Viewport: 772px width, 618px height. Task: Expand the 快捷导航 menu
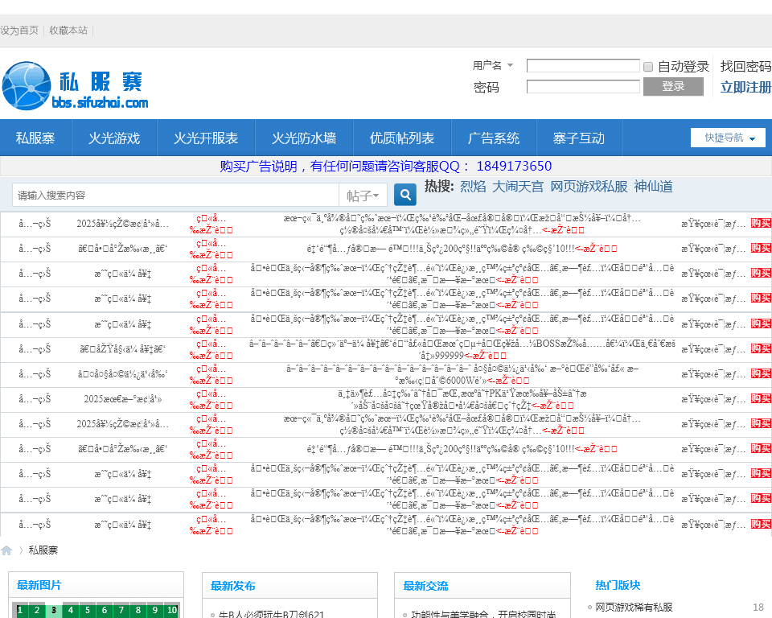point(729,138)
